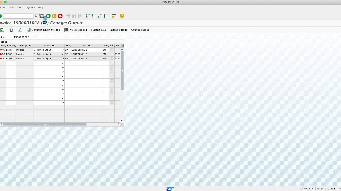Open the Medium dropdown in the first empty row
This screenshot has height=191, width=341.
point(63,63)
